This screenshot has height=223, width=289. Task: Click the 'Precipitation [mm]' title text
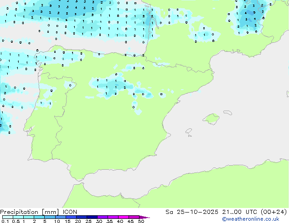pos(29,212)
